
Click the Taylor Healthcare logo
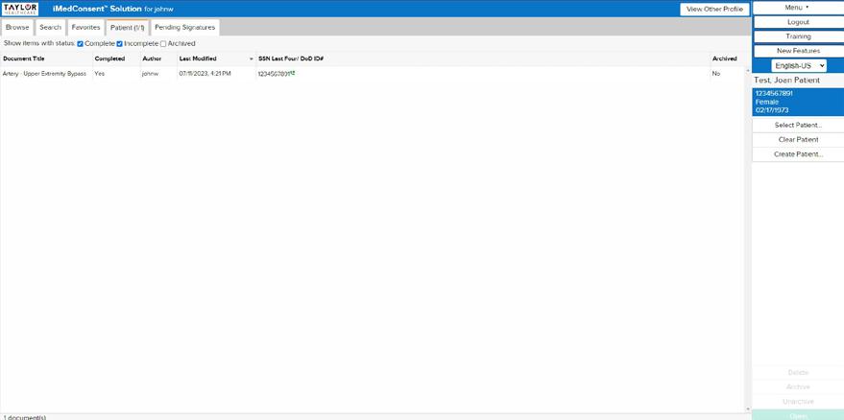[20, 9]
